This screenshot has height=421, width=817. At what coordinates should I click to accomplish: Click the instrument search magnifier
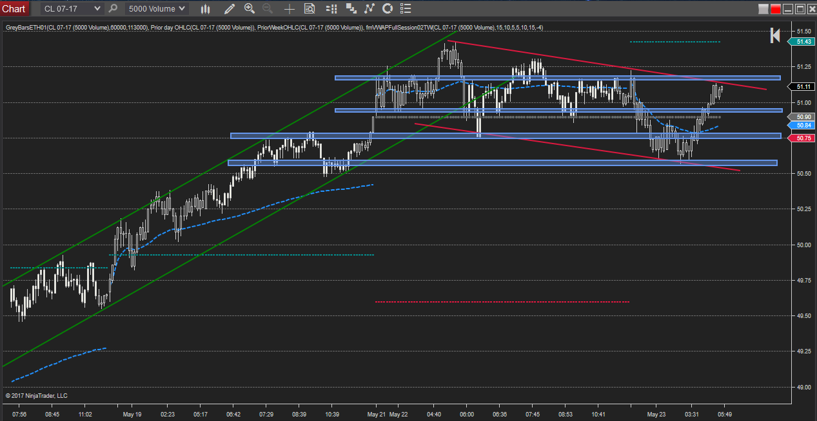pos(113,9)
